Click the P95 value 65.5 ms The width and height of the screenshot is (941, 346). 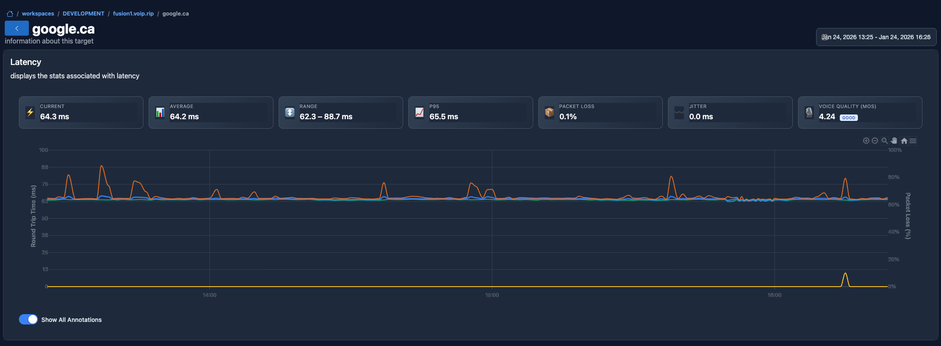[x=444, y=117]
